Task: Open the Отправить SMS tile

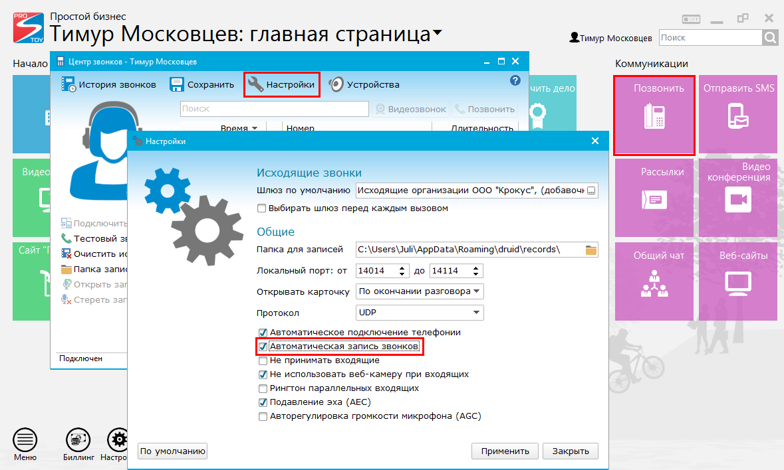Action: 738,115
